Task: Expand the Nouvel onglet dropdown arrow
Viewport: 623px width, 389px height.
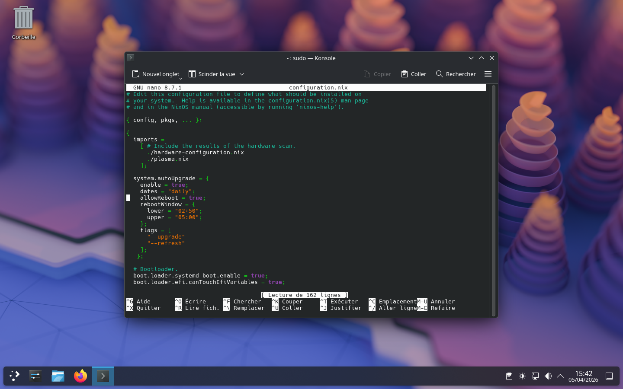Action: (x=181, y=78)
